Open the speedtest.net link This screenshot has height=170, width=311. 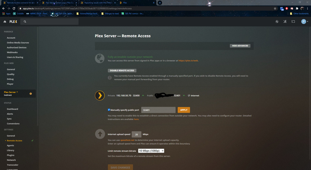point(127,140)
